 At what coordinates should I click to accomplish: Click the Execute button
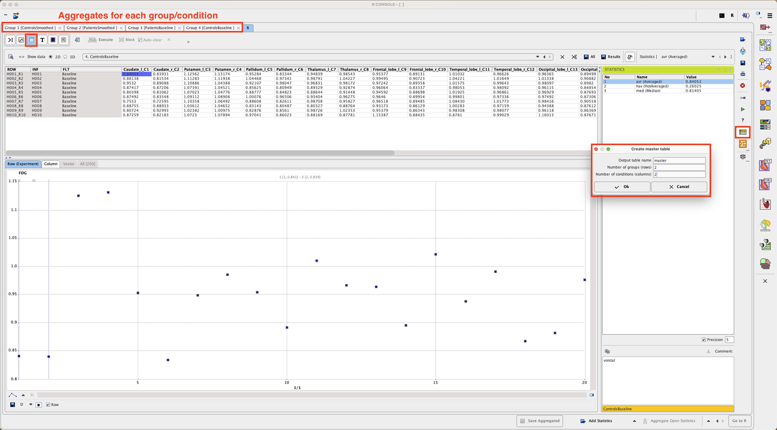pos(101,40)
